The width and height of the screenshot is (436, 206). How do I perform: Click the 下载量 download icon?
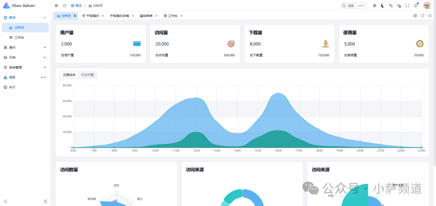click(x=326, y=43)
